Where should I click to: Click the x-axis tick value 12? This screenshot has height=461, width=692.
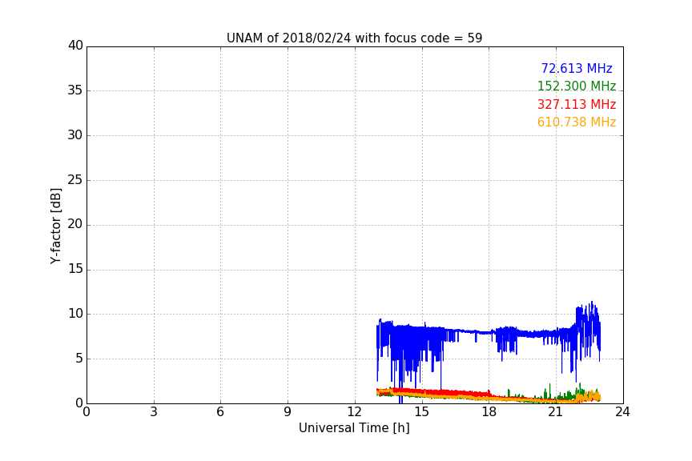354,412
